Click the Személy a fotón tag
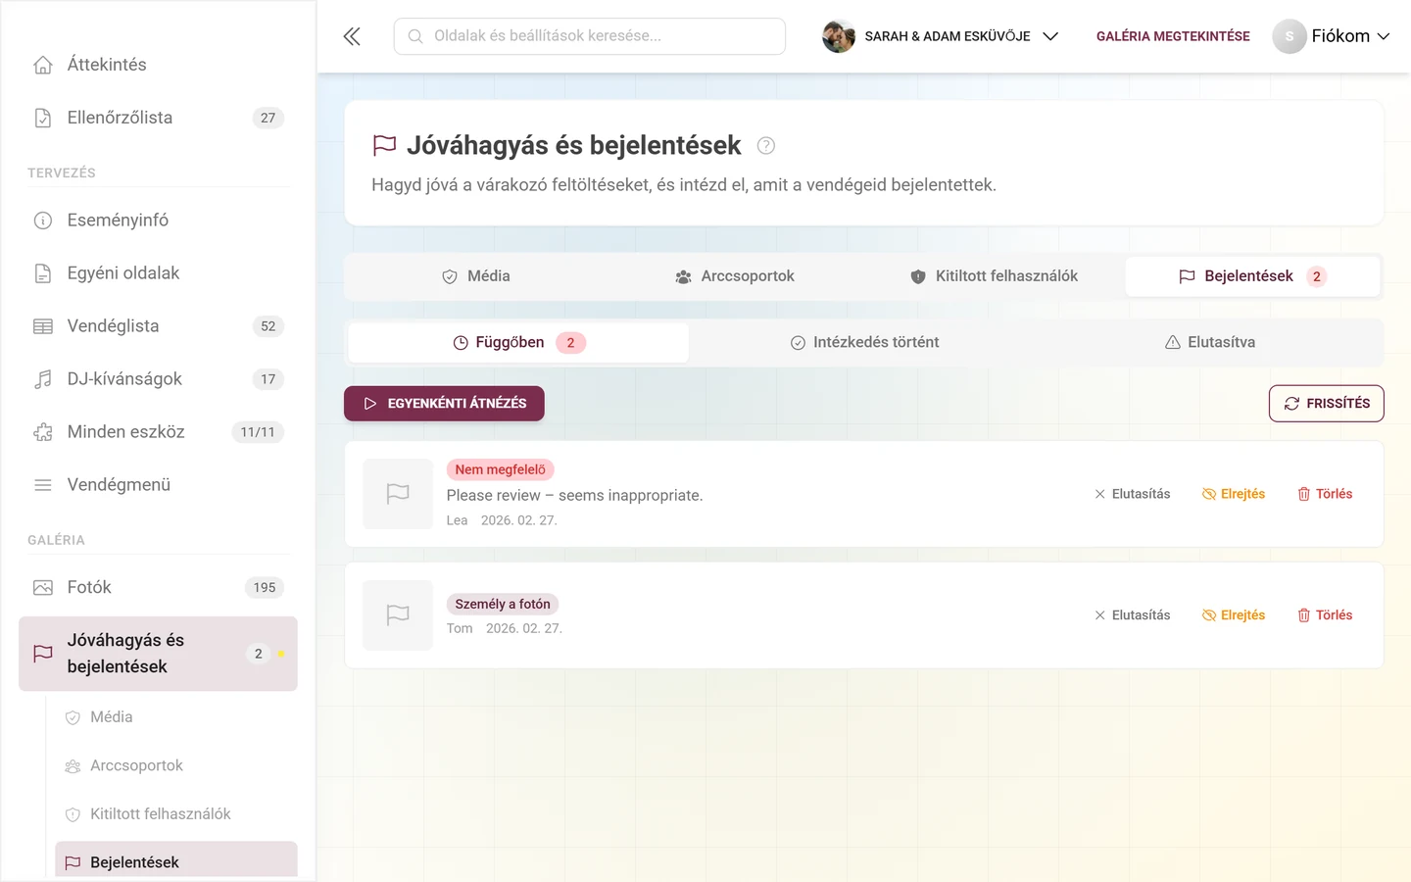 click(503, 605)
